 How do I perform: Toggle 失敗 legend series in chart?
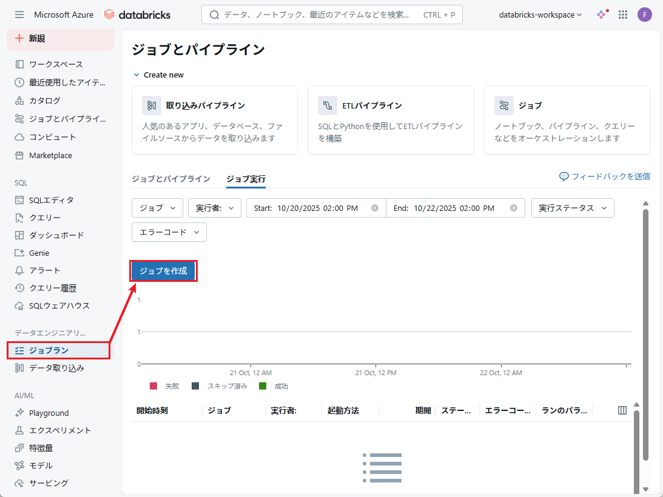165,386
